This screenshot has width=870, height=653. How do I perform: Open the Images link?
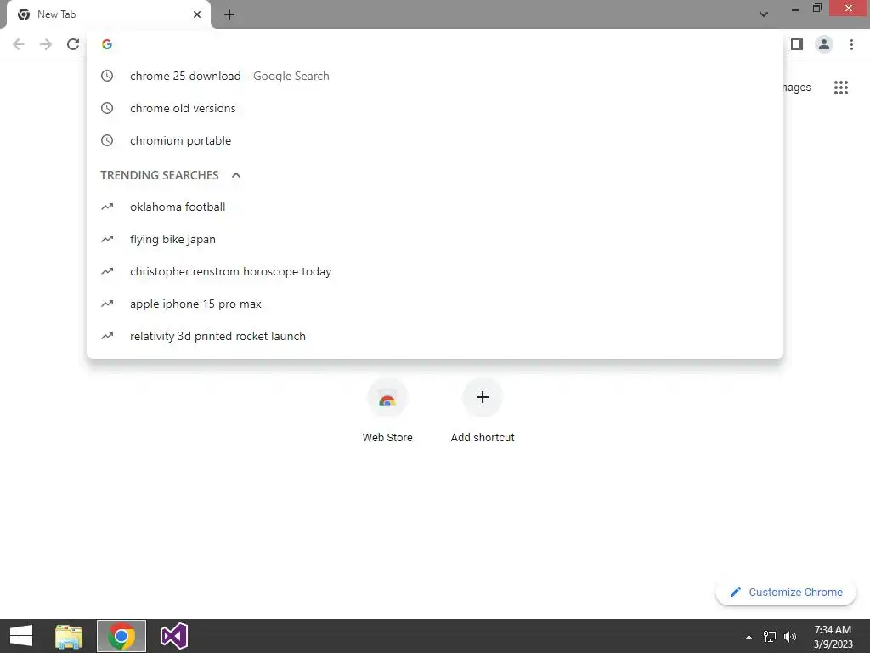pyautogui.click(x=797, y=88)
